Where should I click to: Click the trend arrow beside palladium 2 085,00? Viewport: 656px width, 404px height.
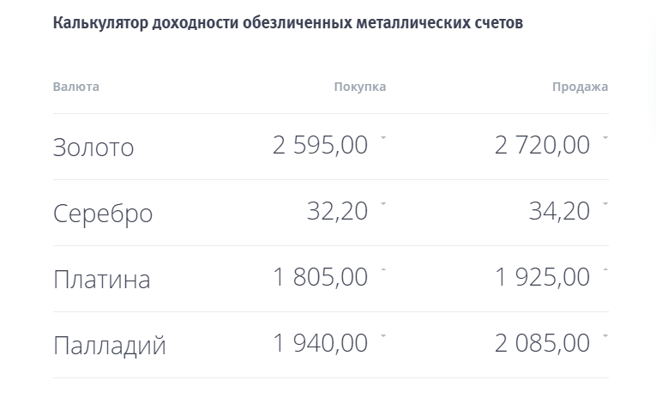click(x=605, y=335)
